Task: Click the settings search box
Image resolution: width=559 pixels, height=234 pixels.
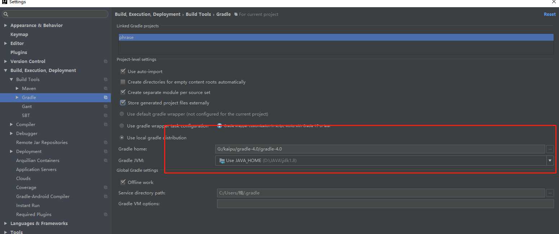Action: point(55,14)
